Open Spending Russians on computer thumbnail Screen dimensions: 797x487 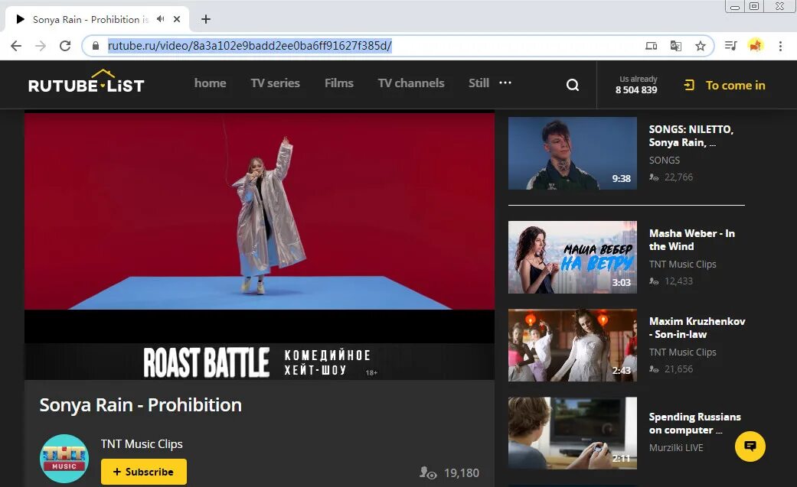pyautogui.click(x=573, y=433)
